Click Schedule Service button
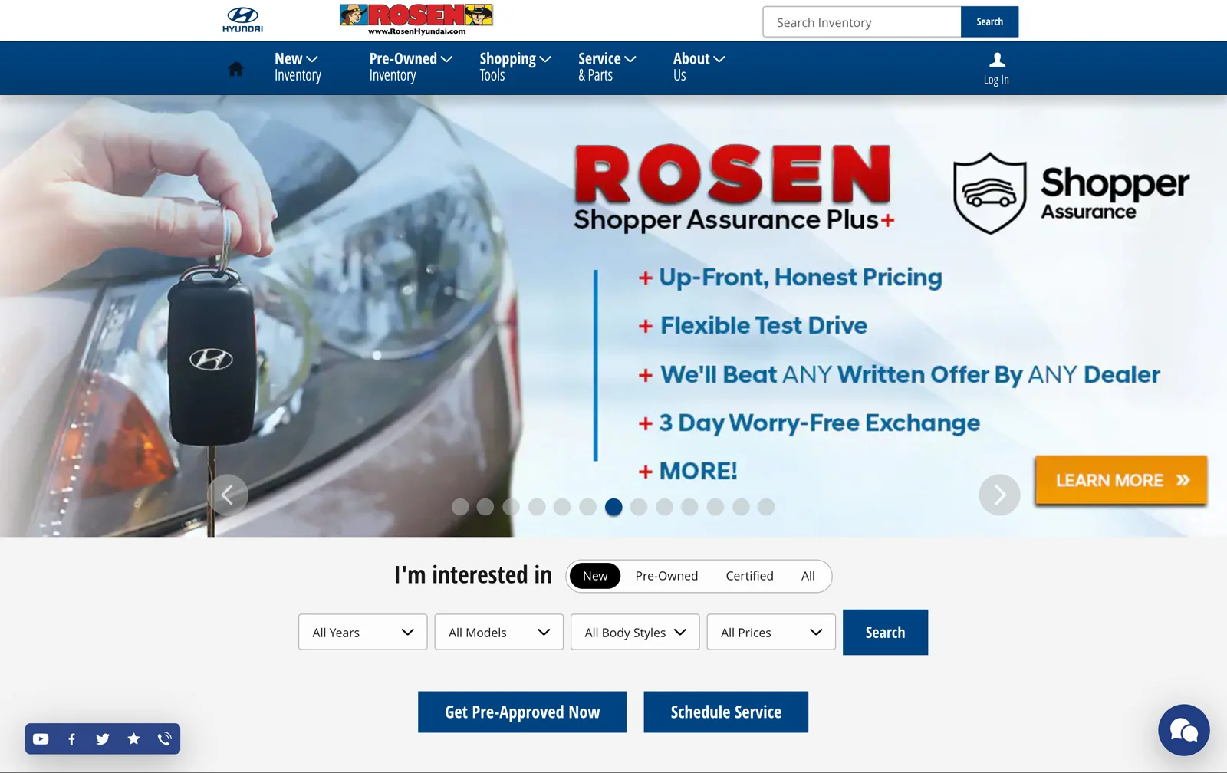1227x773 pixels. click(x=725, y=712)
